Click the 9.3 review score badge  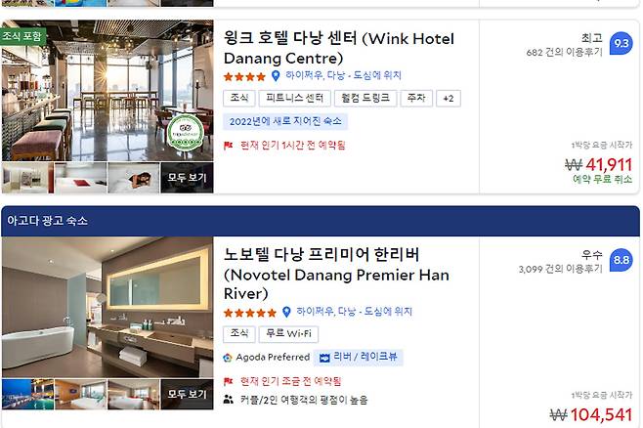[x=622, y=43]
